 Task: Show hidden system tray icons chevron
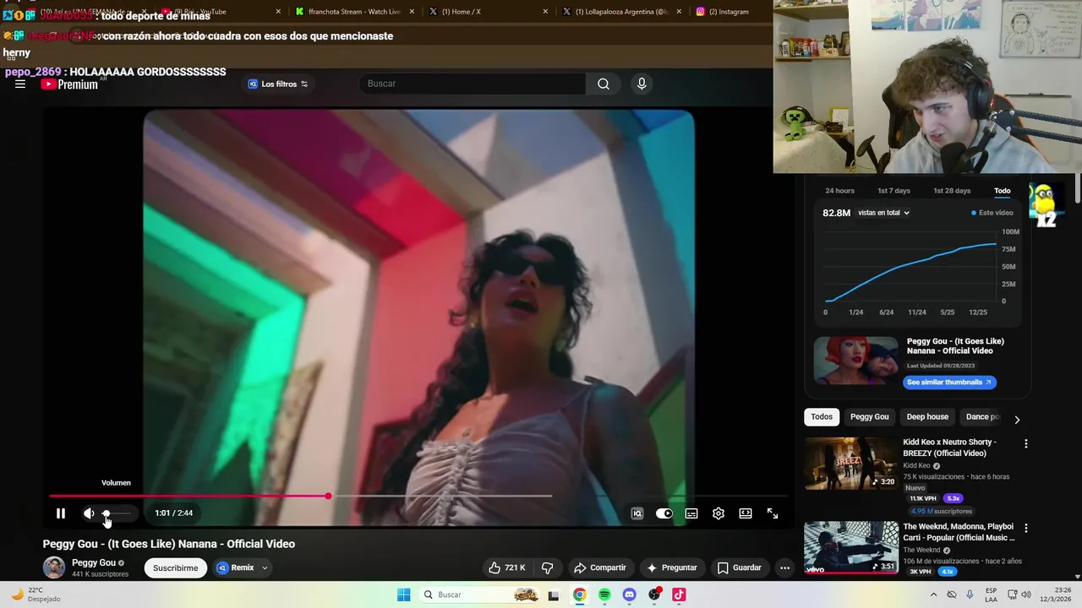point(933,594)
